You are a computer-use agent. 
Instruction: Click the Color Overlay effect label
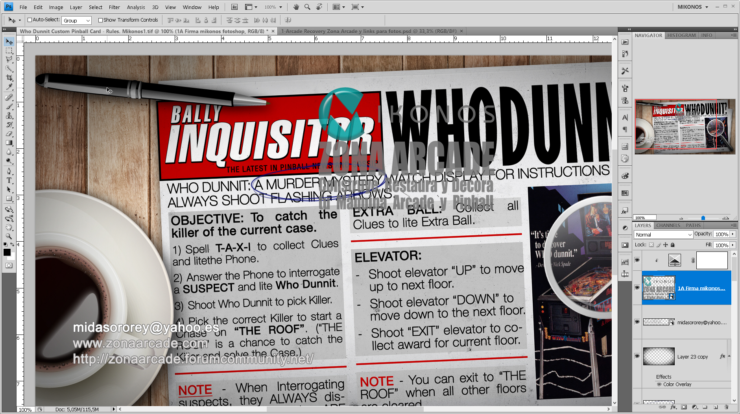coord(677,384)
